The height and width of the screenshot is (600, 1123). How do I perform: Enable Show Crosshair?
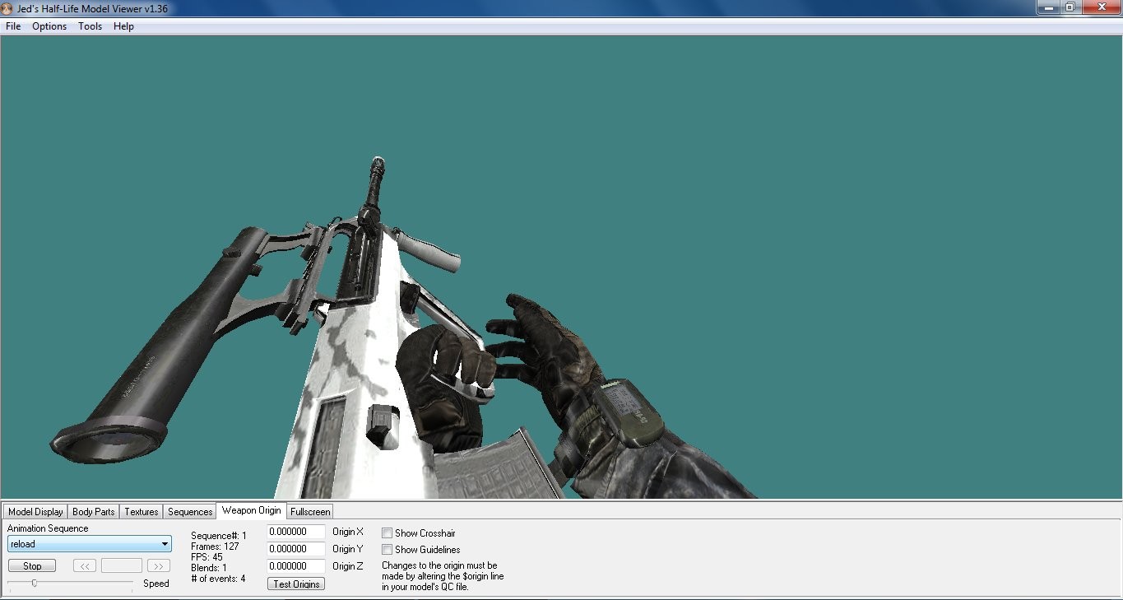(386, 533)
